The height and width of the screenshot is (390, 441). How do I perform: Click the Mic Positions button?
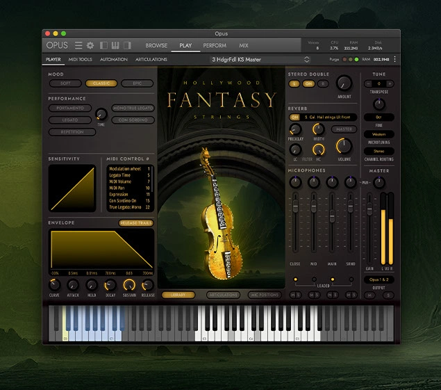pos(265,295)
